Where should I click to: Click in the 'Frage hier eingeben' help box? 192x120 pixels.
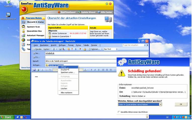click(133, 45)
